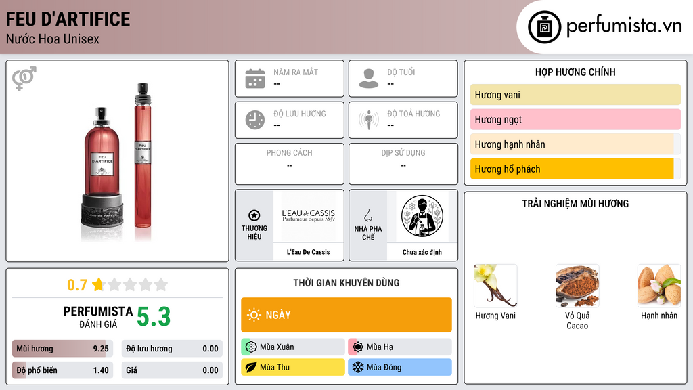Image resolution: width=693 pixels, height=390 pixels.
Task: Select the Hương vani accord bar
Action: tap(575, 95)
